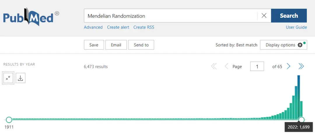
Task: Open the PubMed logo homepage
Action: (x=31, y=17)
